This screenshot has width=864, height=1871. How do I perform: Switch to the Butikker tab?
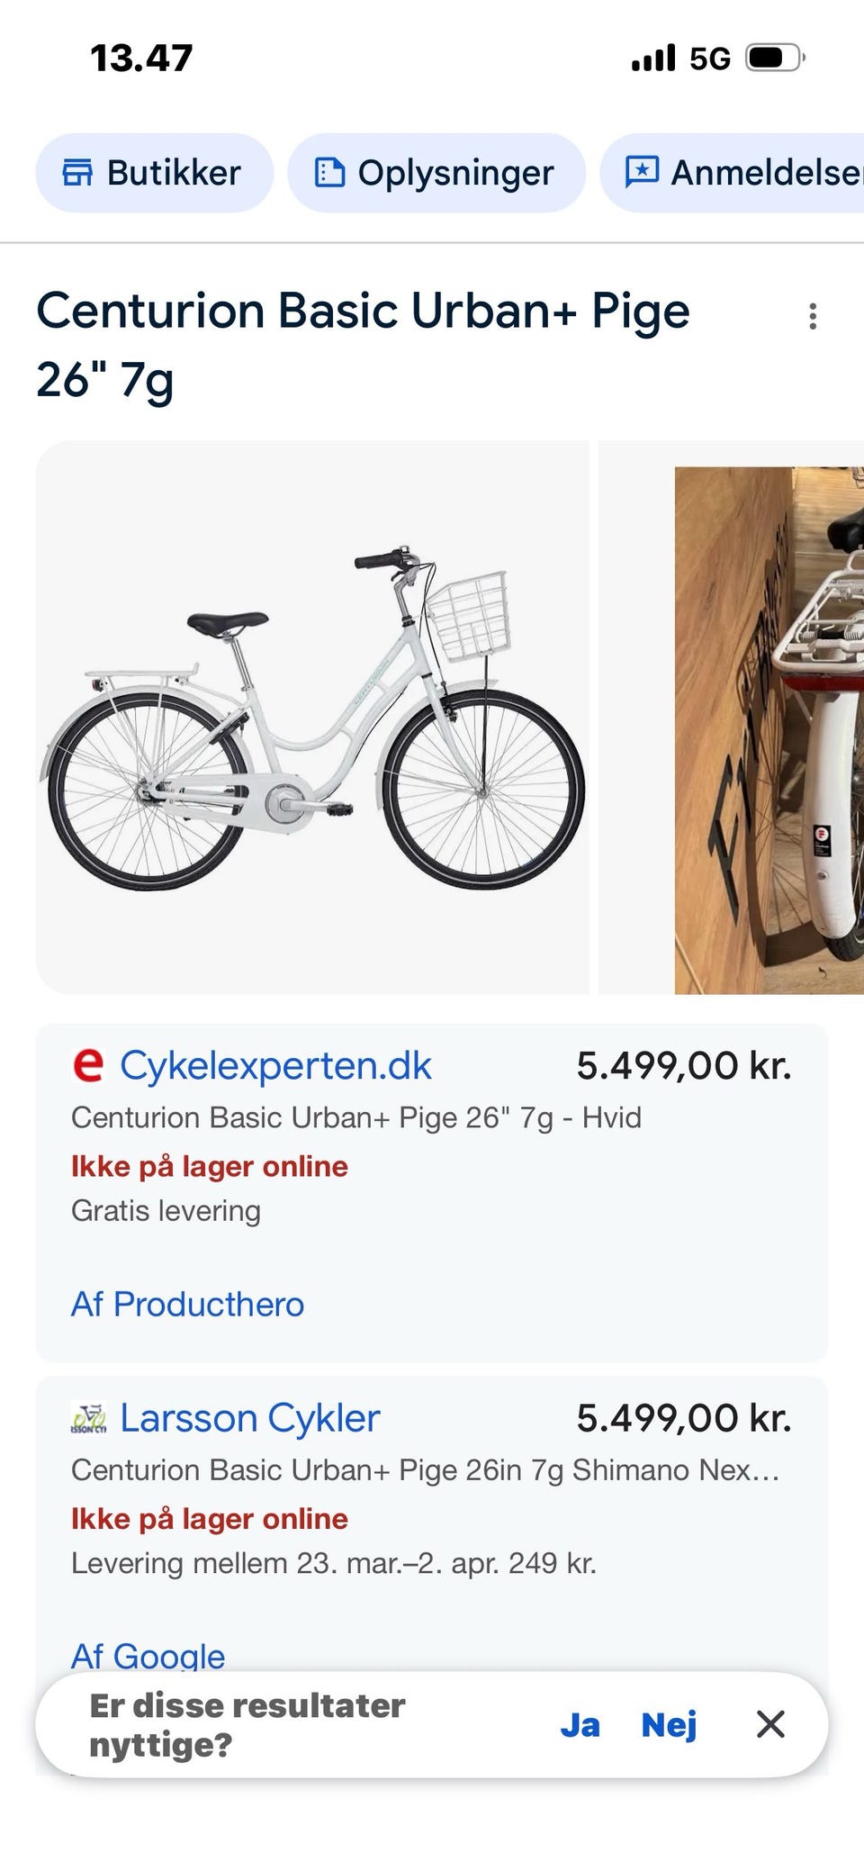155,173
